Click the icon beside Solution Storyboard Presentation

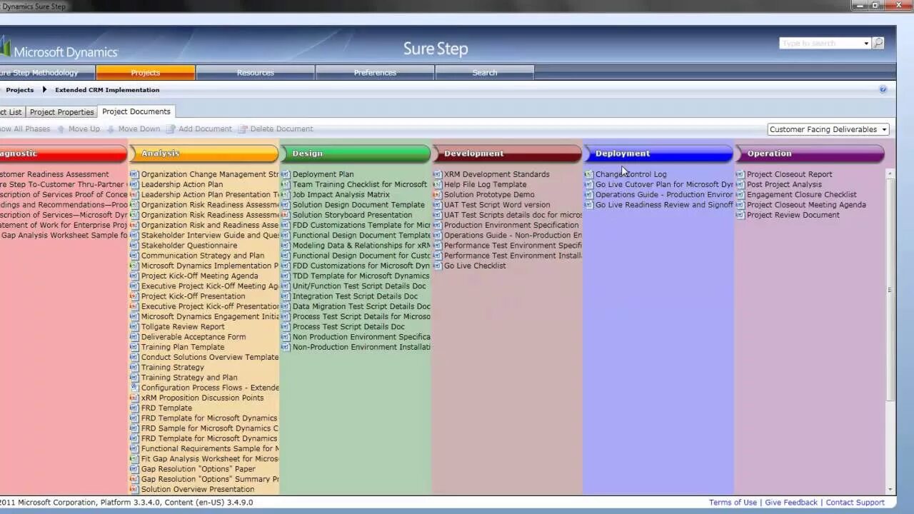coord(286,215)
